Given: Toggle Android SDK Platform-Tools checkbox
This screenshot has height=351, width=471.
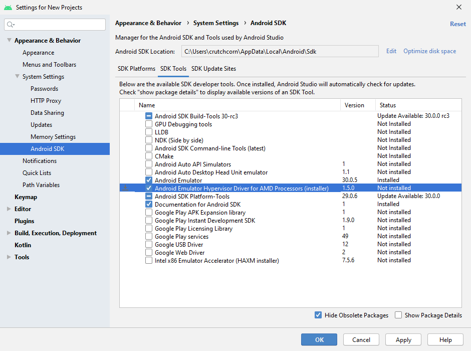Looking at the screenshot, I should (x=149, y=196).
